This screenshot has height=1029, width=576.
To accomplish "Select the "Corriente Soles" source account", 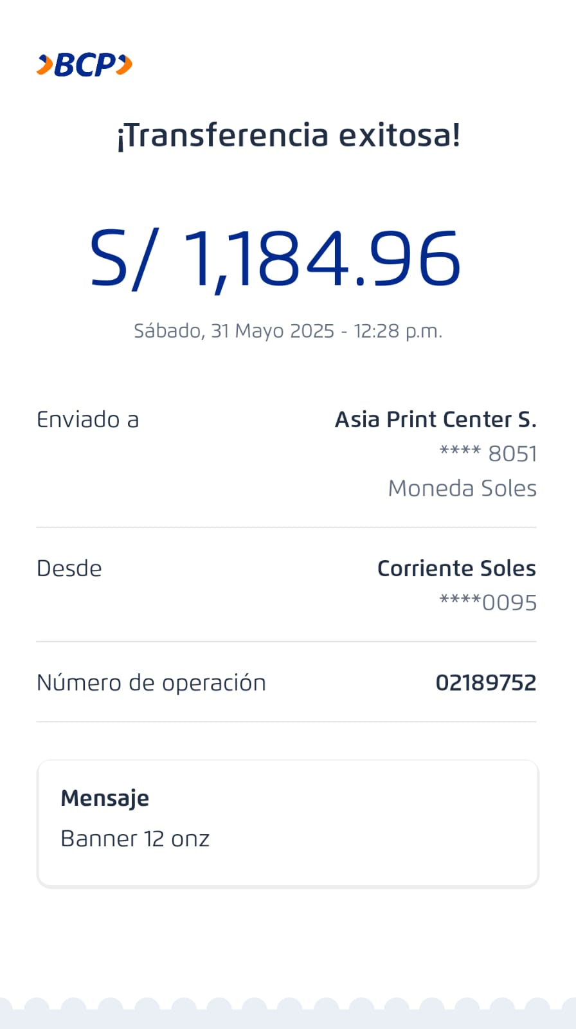I will (456, 569).
